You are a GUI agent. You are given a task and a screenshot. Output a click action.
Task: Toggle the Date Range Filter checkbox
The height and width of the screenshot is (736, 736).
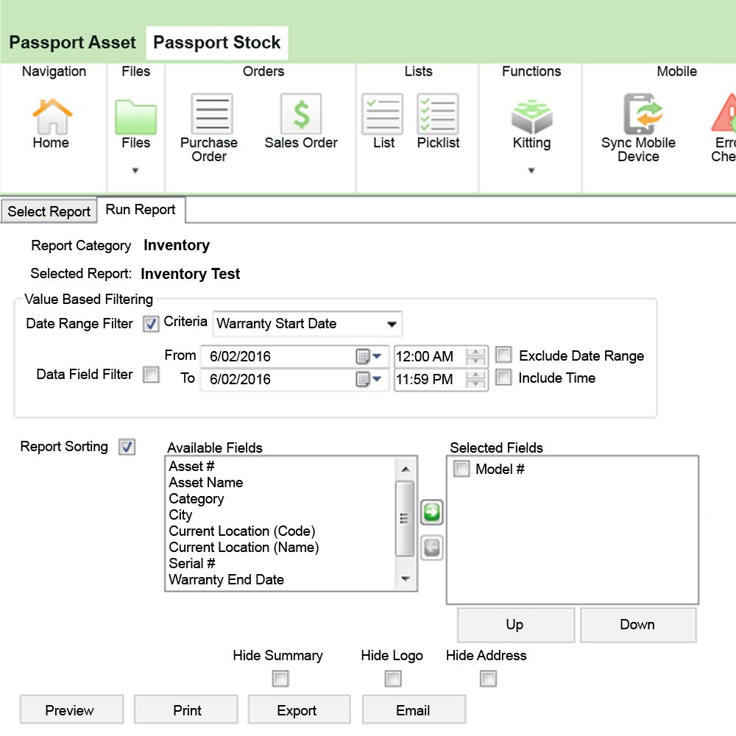coord(151,324)
